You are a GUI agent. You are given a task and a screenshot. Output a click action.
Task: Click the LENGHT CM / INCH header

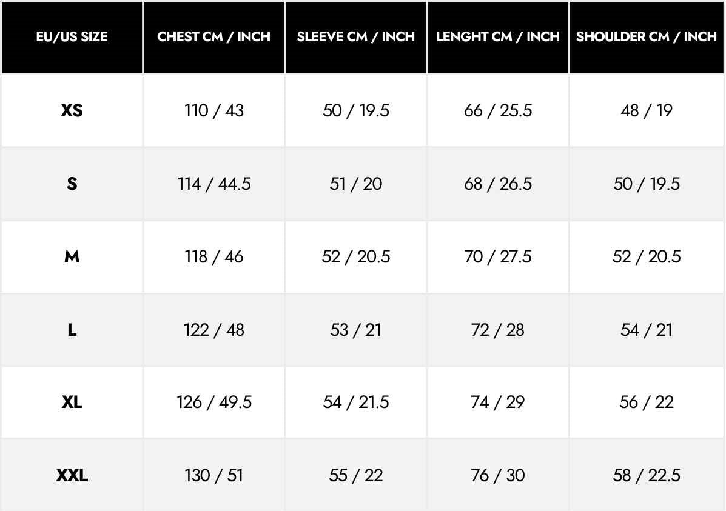(497, 37)
